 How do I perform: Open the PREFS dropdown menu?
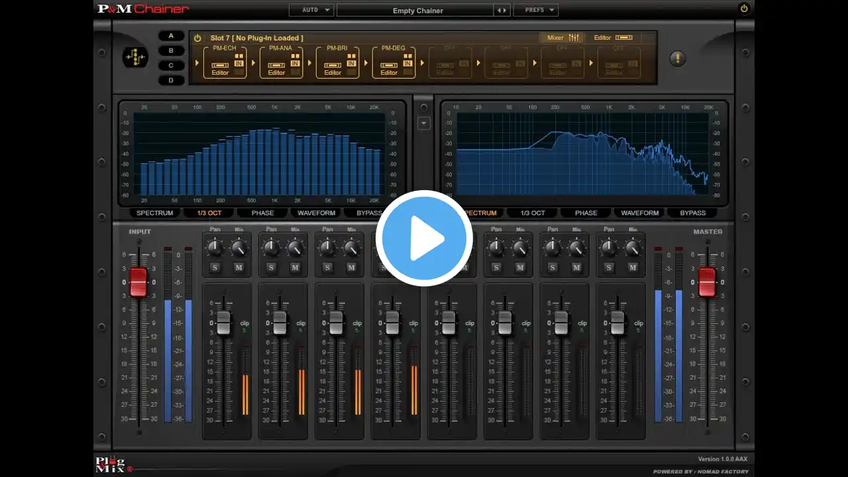(535, 10)
